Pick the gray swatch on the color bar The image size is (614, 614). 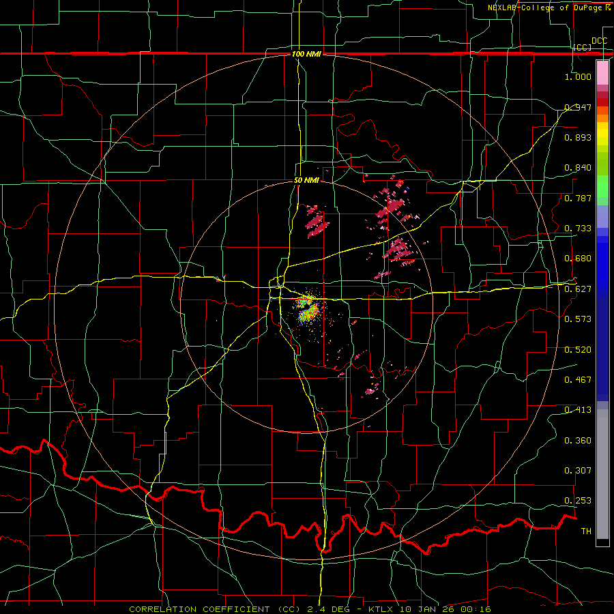tap(602, 474)
